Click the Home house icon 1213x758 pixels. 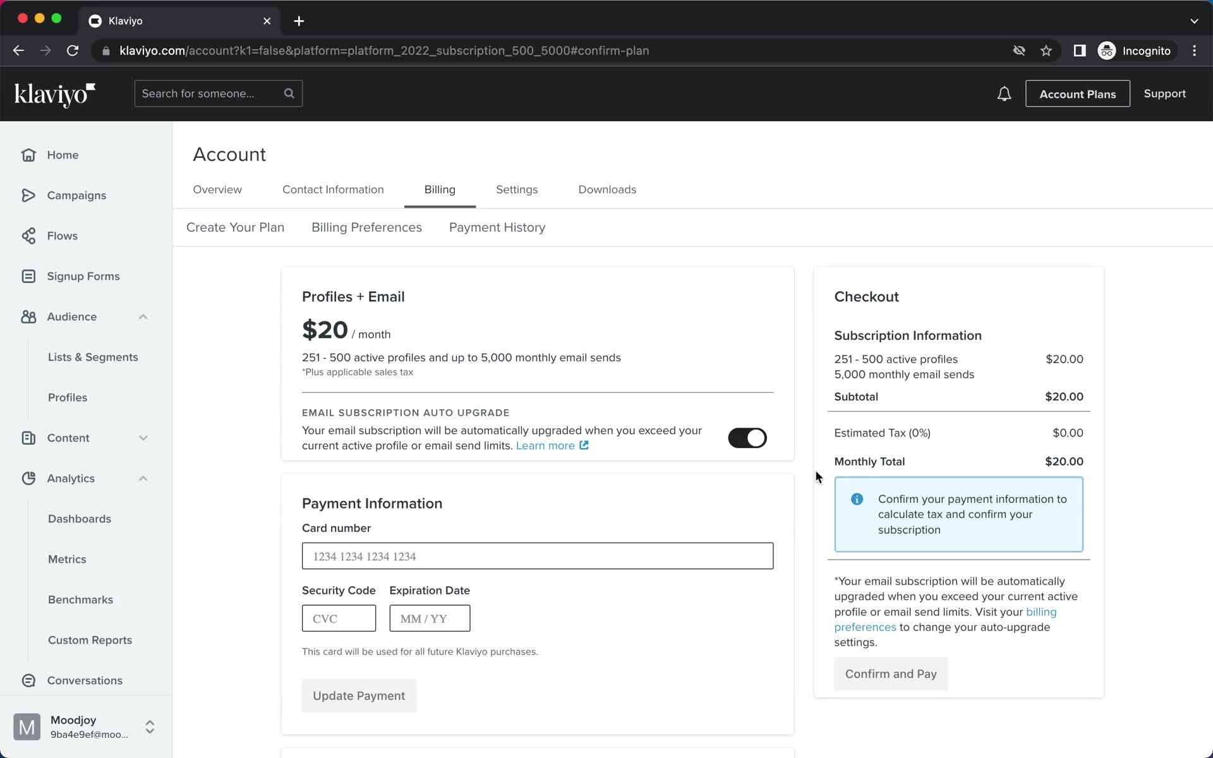coord(28,155)
